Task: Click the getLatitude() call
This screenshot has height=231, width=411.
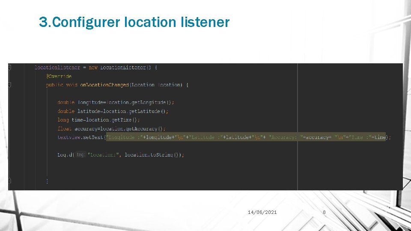Action: [147, 111]
